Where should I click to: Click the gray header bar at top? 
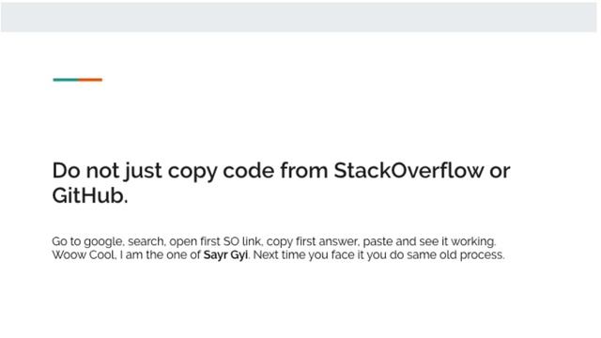tap(299, 17)
